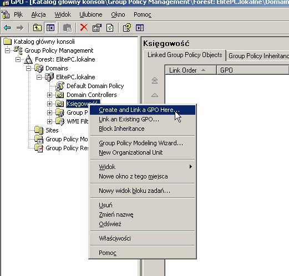Click the Show/Hide Action Pane icon
The width and height of the screenshot is (289, 276).
point(140,28)
